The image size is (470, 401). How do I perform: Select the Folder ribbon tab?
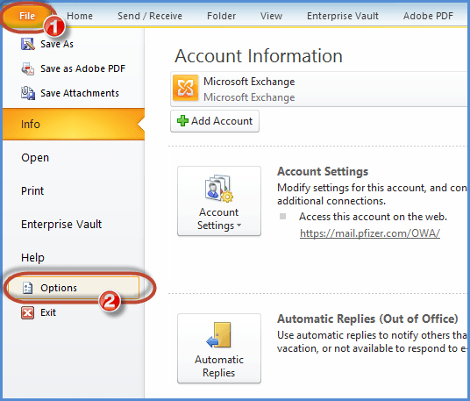pos(222,16)
